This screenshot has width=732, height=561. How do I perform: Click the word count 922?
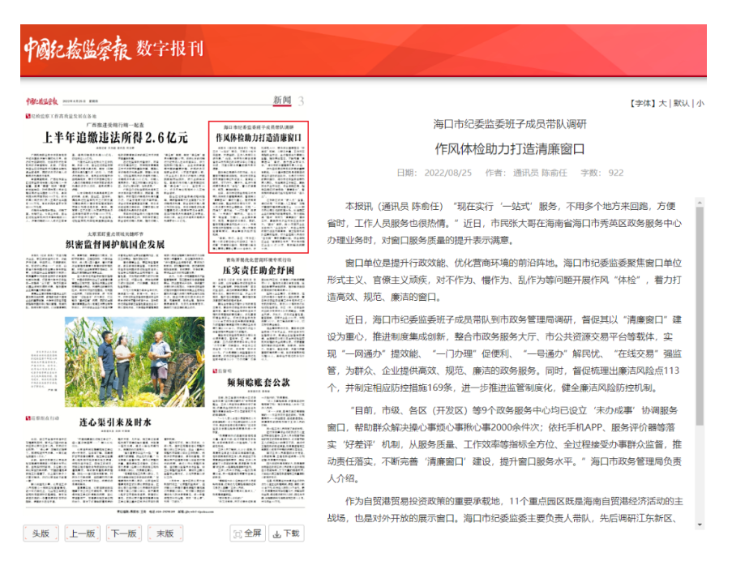click(x=616, y=173)
